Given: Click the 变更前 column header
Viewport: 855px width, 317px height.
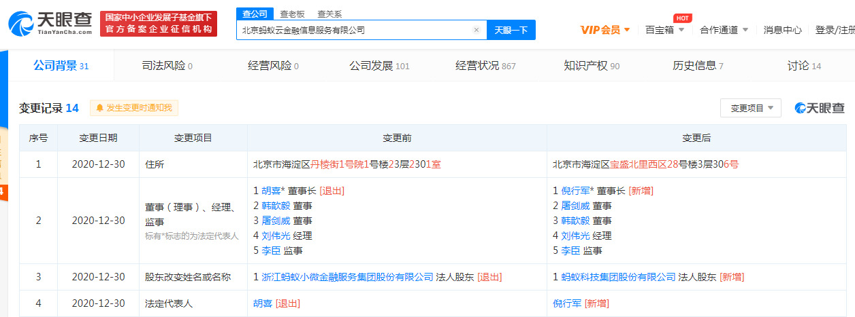Looking at the screenshot, I should click(397, 138).
